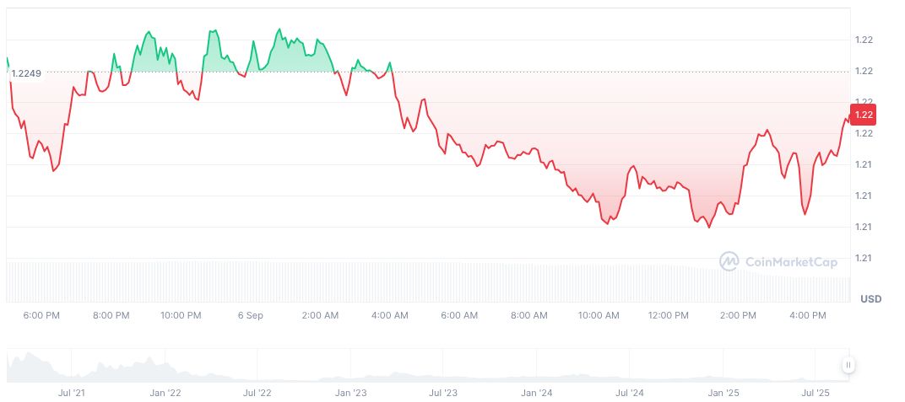Click the CoinMarketCap watermark logo
The height and width of the screenshot is (402, 905).
pos(778,262)
